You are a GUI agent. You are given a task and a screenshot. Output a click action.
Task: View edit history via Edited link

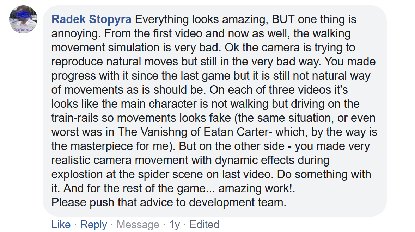[204, 224]
